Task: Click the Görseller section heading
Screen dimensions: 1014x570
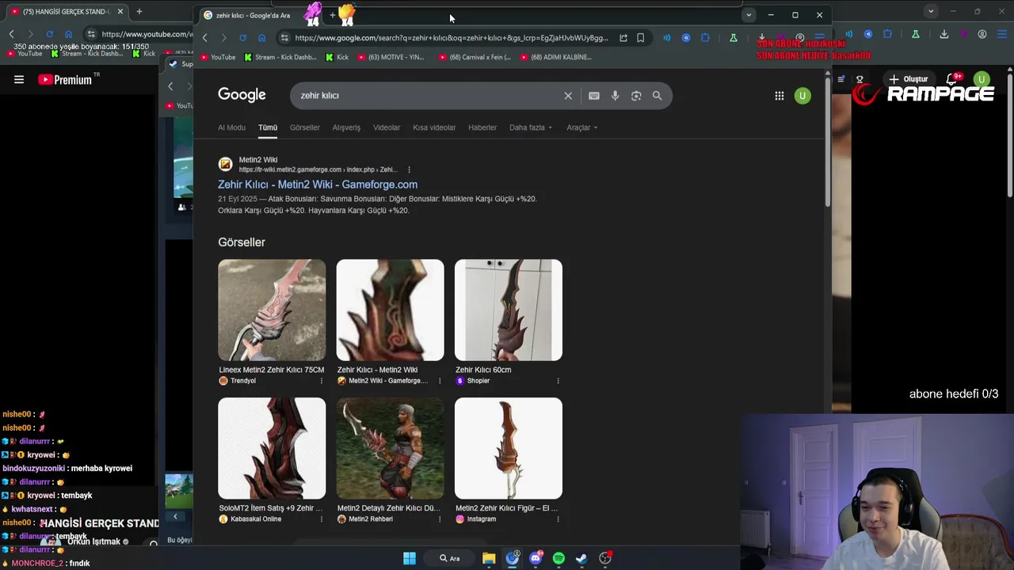Action: click(x=242, y=242)
